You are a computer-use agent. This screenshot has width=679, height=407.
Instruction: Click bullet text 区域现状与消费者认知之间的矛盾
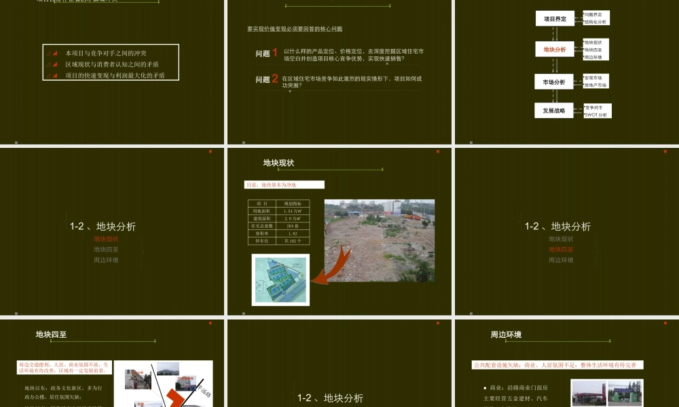(x=112, y=64)
